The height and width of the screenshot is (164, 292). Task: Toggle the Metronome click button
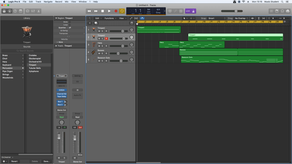pos(194,11)
